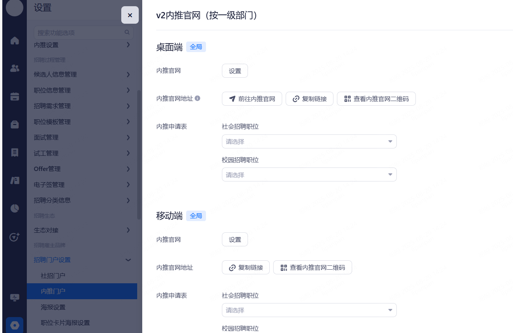Image resolution: width=513 pixels, height=333 pixels.
Task: Click 设置 button under 桌面端 section
Action: point(235,71)
